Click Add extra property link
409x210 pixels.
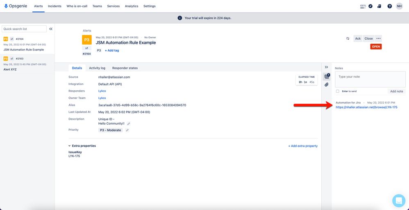tap(303, 146)
